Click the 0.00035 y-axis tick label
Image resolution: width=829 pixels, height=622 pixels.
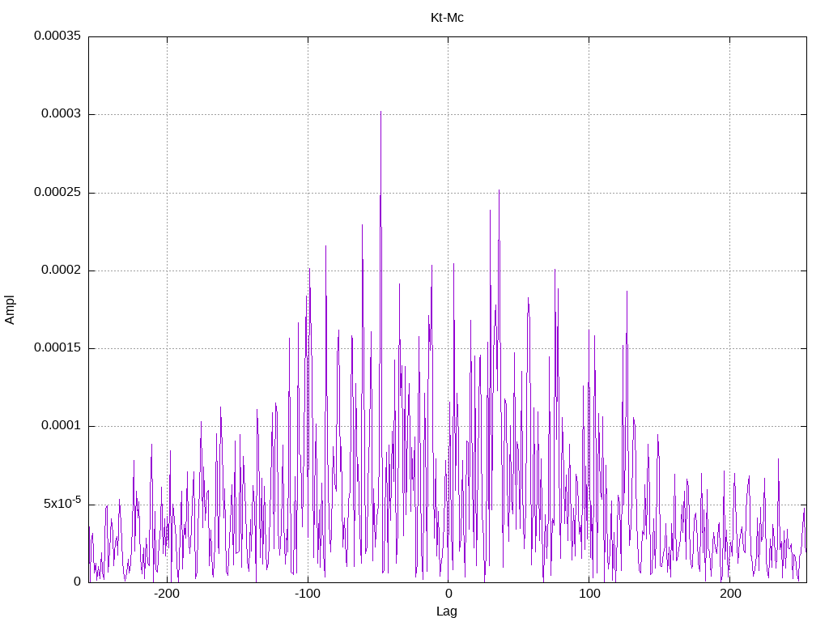[57, 36]
